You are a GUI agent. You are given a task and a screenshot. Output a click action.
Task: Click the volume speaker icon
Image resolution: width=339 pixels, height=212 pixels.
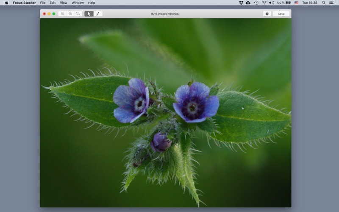[x=272, y=3]
